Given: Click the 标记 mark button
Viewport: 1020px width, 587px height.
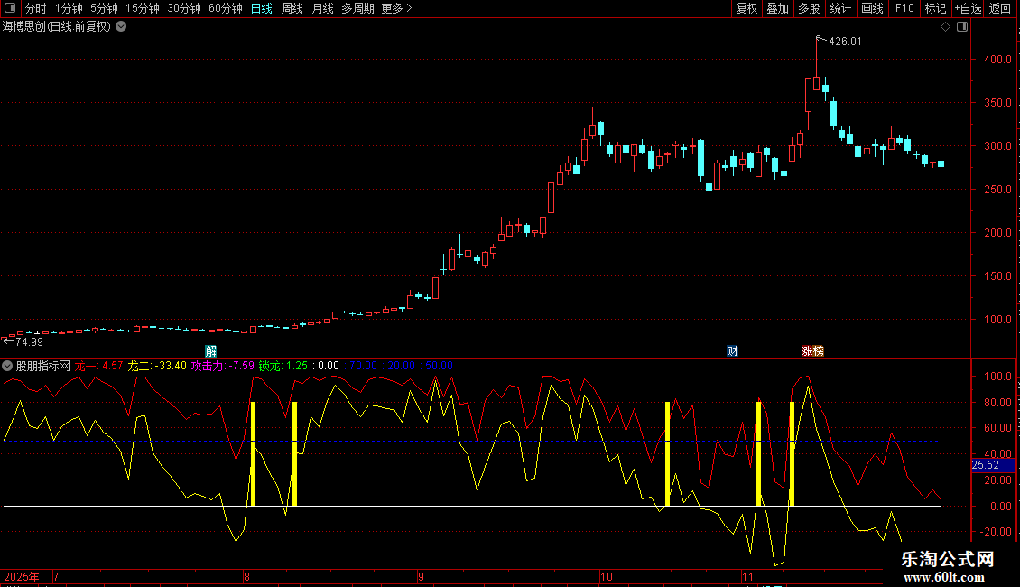Looking at the screenshot, I should coord(935,8).
